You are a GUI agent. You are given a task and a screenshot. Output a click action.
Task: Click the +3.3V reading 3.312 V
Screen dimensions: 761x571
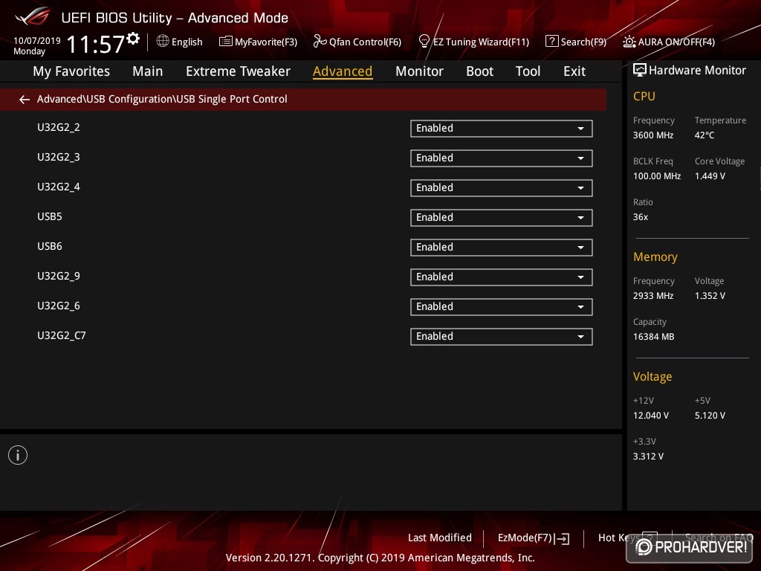pos(648,457)
